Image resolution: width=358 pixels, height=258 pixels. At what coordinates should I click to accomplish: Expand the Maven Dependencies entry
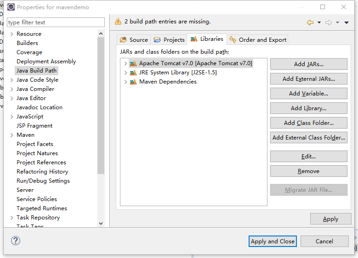tap(125, 82)
